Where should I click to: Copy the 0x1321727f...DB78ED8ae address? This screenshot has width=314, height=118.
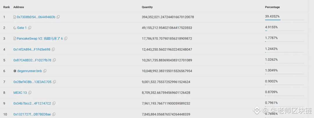[x=54, y=114]
